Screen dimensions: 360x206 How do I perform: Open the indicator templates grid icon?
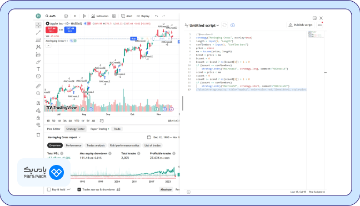(x=114, y=16)
